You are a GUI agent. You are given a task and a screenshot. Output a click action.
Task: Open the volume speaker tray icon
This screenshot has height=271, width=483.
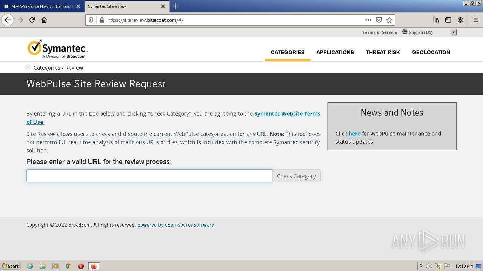(429, 266)
